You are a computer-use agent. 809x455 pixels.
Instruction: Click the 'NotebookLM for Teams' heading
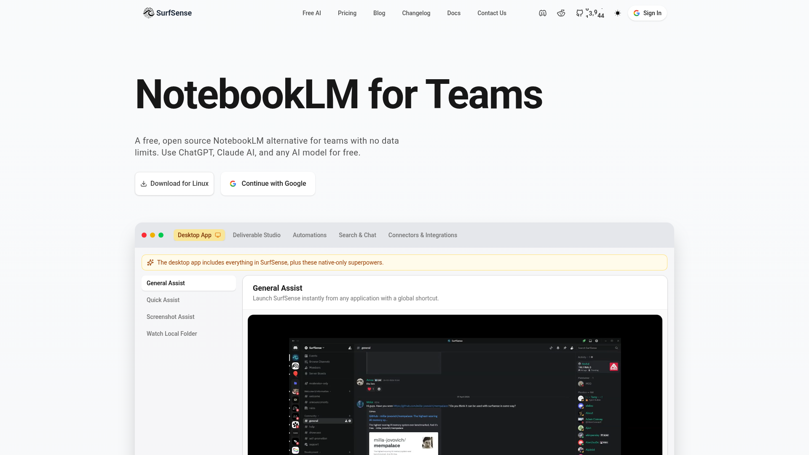click(x=339, y=94)
